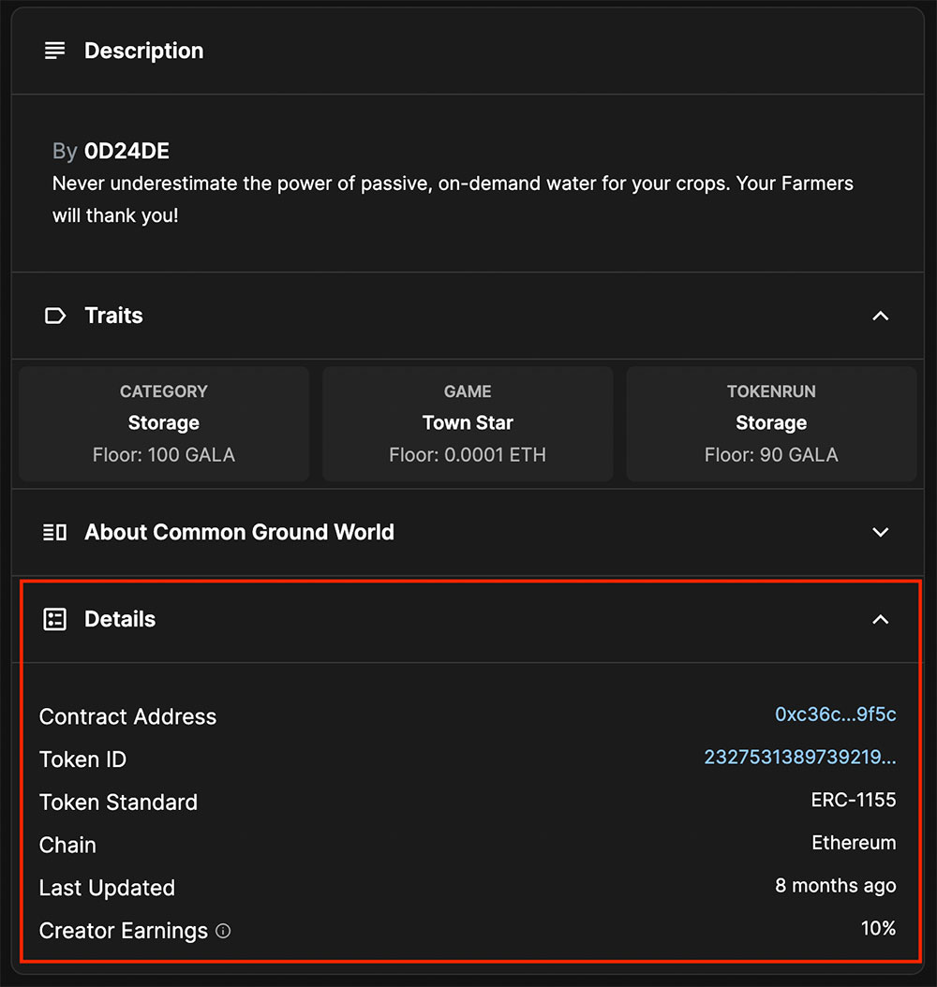Click the 8 months ago value
The height and width of the screenshot is (987, 937).
(835, 886)
